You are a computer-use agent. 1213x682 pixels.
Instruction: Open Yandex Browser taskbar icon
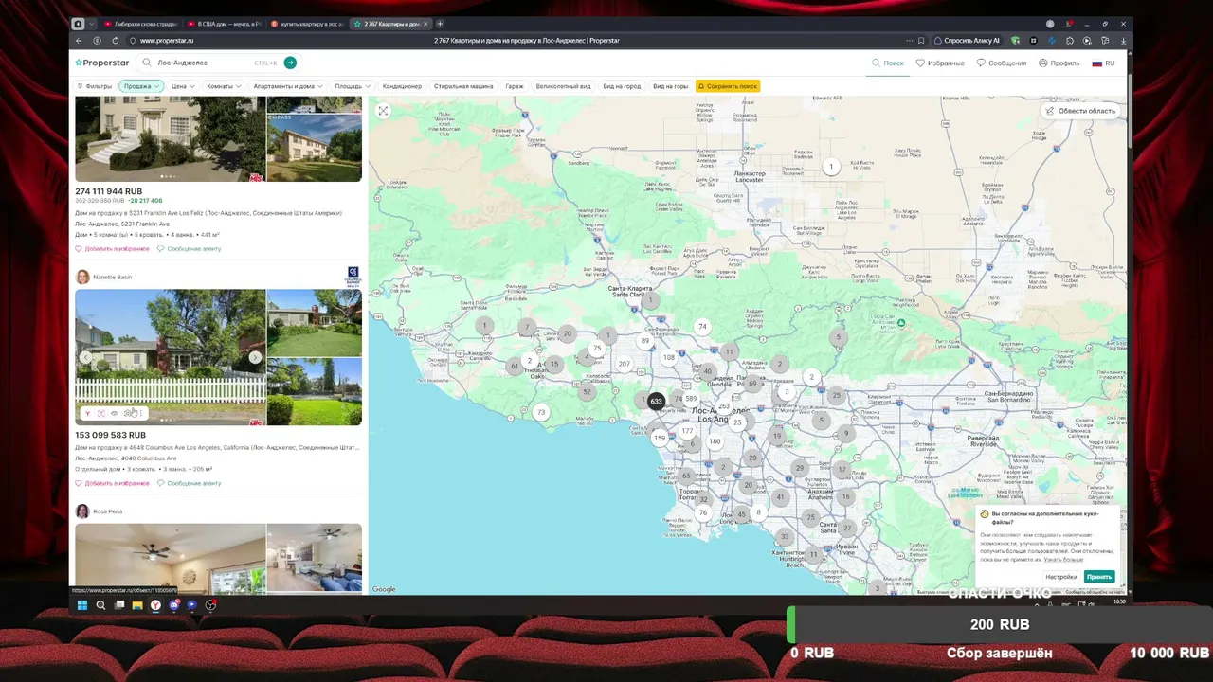155,605
